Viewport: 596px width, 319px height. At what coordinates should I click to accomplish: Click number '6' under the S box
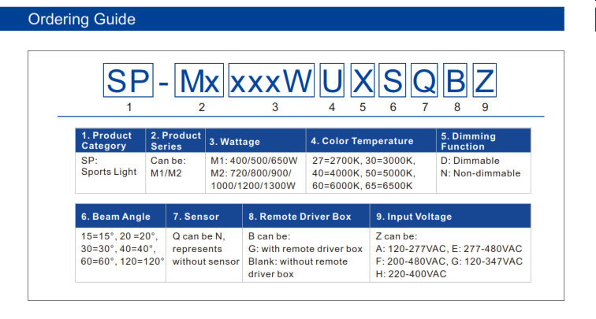pyautogui.click(x=393, y=107)
